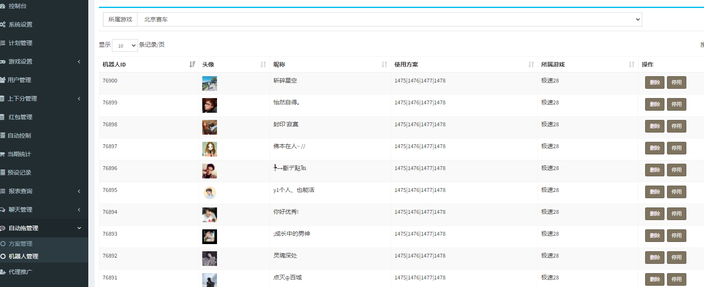Viewport: 704px width, 287px height.
Task: Open 代理推广 in the sidebar
Action: [x=20, y=272]
